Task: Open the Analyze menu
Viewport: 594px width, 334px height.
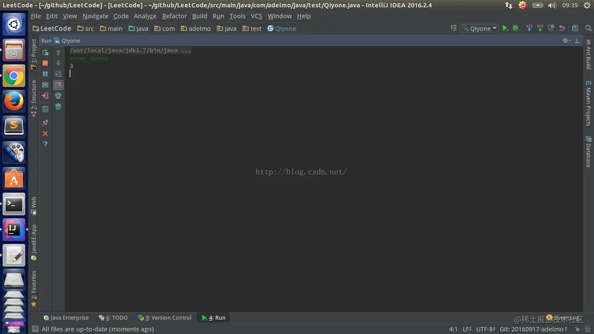Action: pyautogui.click(x=145, y=16)
